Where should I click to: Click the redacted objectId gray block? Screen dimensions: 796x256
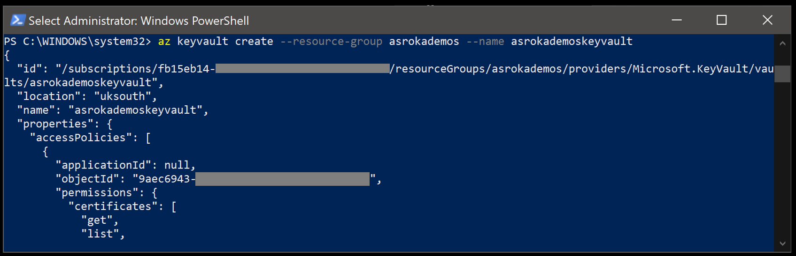click(x=282, y=179)
